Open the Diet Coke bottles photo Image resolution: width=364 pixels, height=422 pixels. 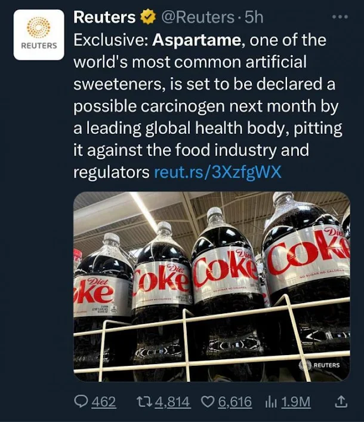click(x=212, y=287)
